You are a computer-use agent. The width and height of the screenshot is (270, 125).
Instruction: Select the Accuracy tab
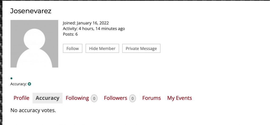click(48, 98)
